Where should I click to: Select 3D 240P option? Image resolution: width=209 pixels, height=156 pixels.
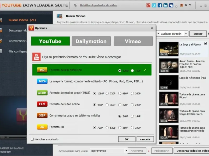pyautogui.click(x=132, y=128)
